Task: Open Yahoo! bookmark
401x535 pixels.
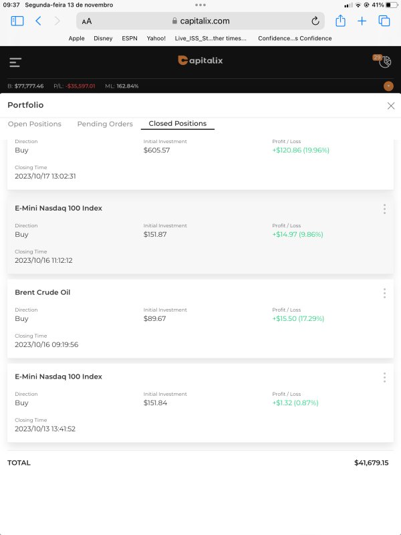Action: click(156, 38)
